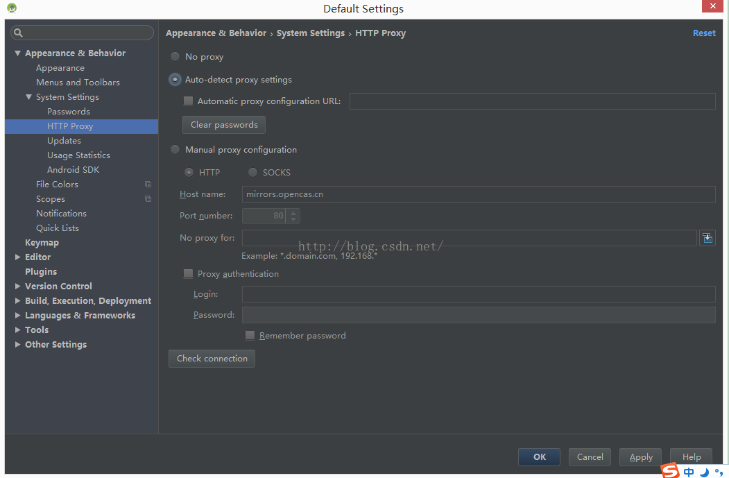
Task: Collapse System Settings tree node
Action: (29, 97)
